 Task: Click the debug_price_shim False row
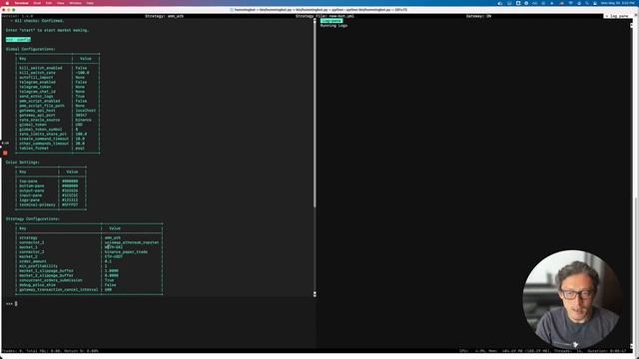[89, 285]
